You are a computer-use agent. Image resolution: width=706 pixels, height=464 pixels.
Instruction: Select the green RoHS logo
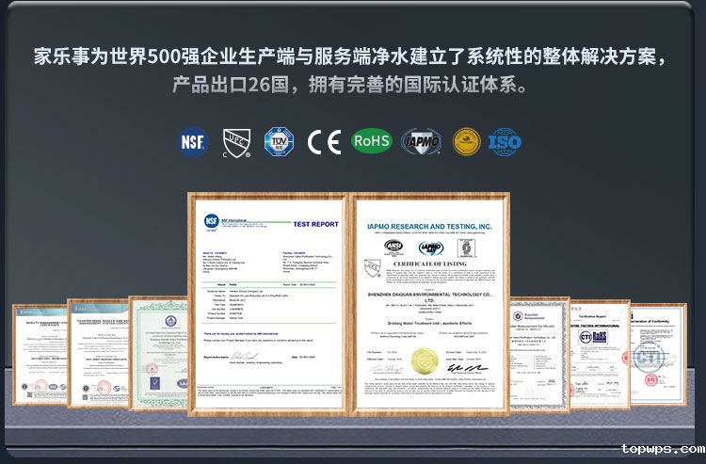pyautogui.click(x=371, y=141)
